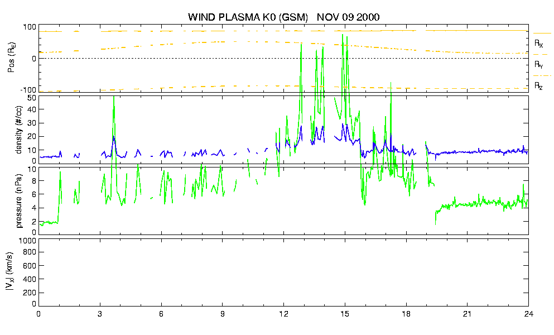This screenshot has width=554, height=335.
Task: Click the dash-dot orange RZ legend line
Action: (x=542, y=76)
